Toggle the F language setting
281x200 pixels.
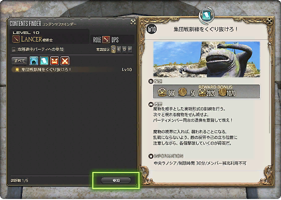pyautogui.click(x=130, y=49)
